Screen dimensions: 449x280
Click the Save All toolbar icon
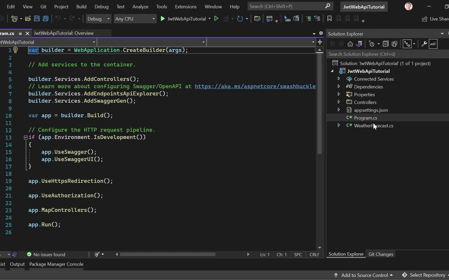tap(45, 19)
